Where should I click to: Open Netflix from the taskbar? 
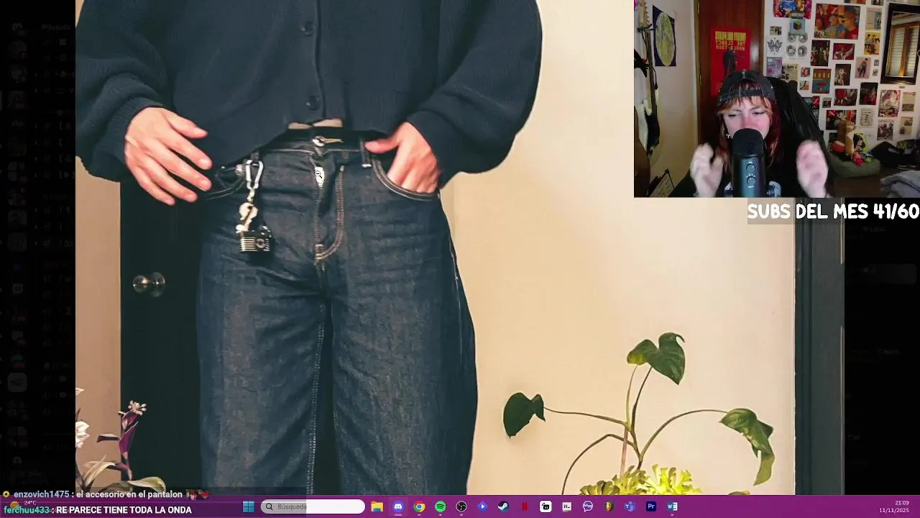[525, 506]
